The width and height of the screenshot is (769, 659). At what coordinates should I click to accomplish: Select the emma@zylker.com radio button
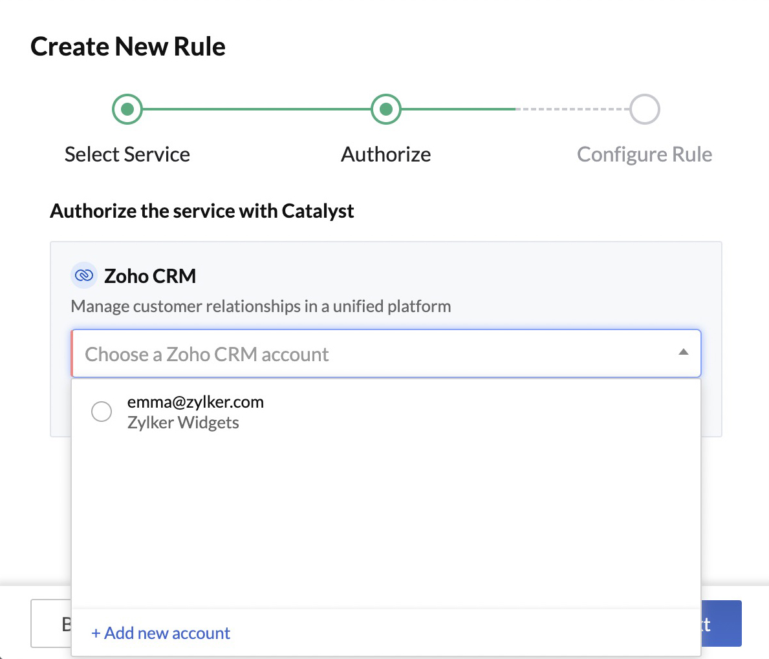click(x=102, y=412)
